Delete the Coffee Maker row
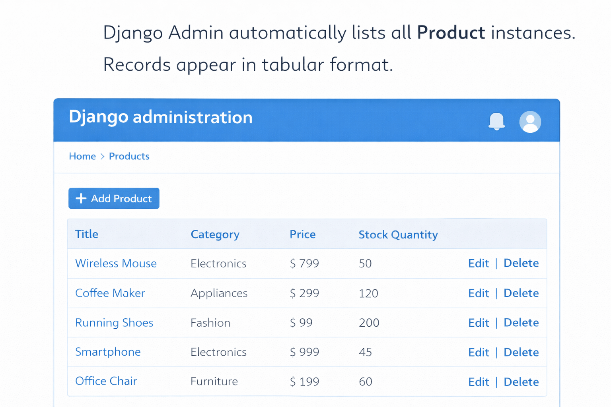 coord(521,293)
